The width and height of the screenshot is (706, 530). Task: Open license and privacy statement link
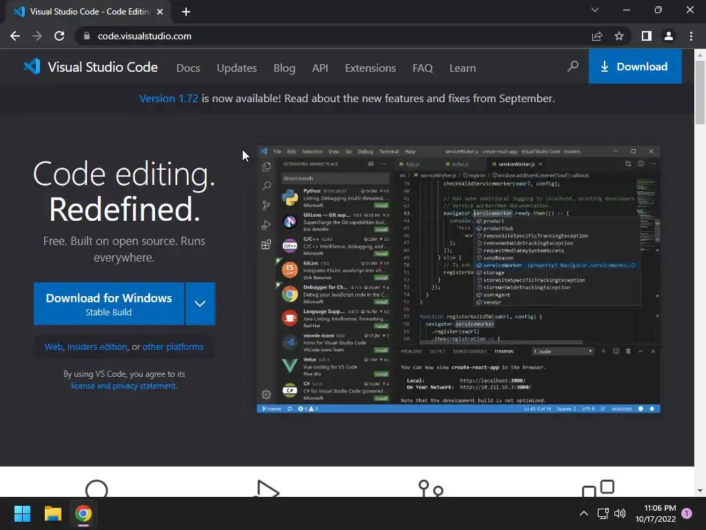pos(124,386)
